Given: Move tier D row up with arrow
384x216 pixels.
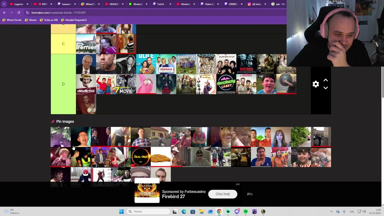Looking at the screenshot, I should (x=326, y=80).
